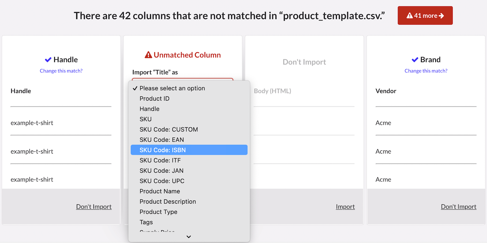Click the blue checkmark beside Handle heading
This screenshot has width=487, height=243.
click(x=48, y=60)
